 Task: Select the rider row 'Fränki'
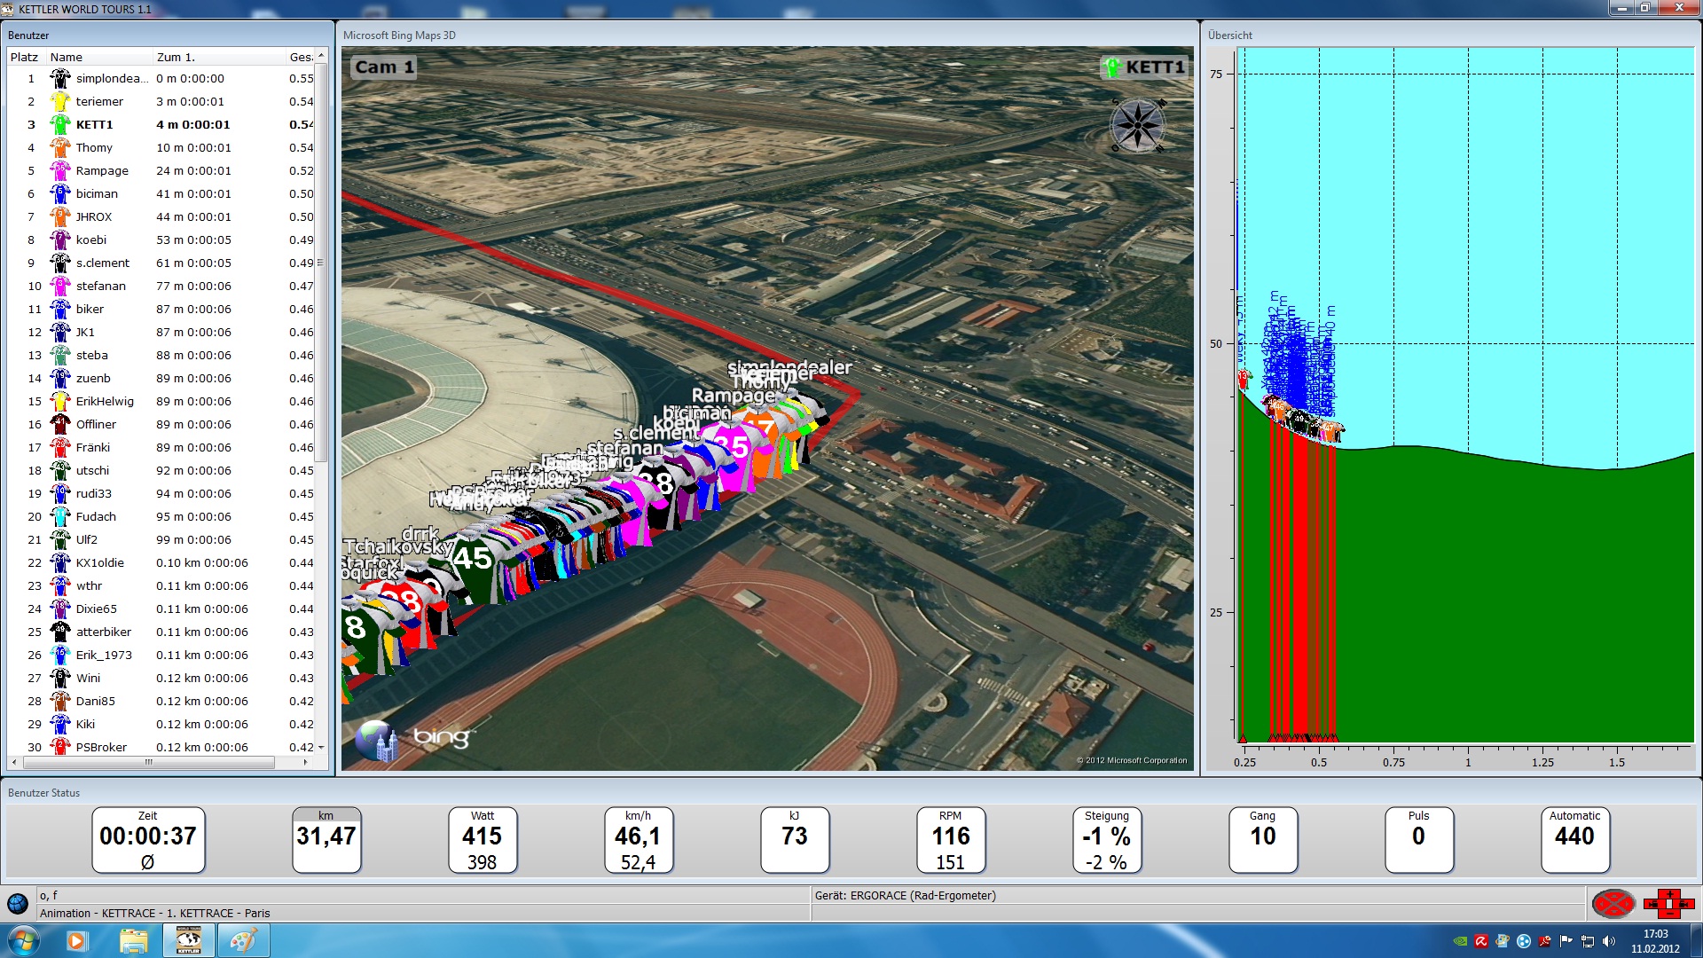pos(161,447)
